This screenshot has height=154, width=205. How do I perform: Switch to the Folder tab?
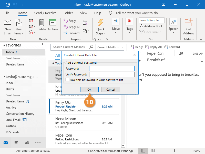pyautogui.click(x=68, y=13)
